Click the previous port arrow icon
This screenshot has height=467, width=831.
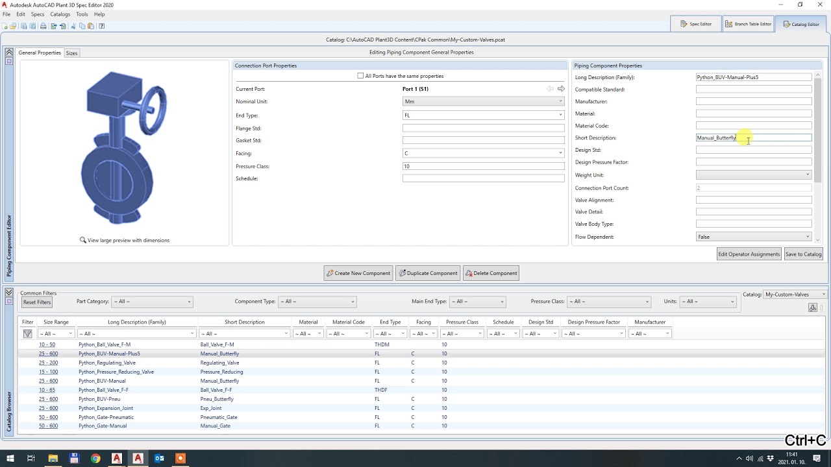point(550,89)
